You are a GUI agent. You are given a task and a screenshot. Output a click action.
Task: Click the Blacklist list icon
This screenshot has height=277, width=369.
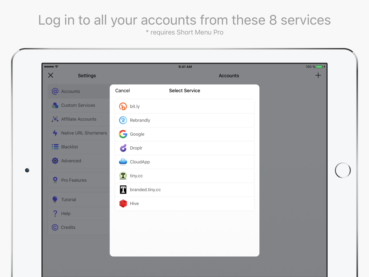[55, 147]
